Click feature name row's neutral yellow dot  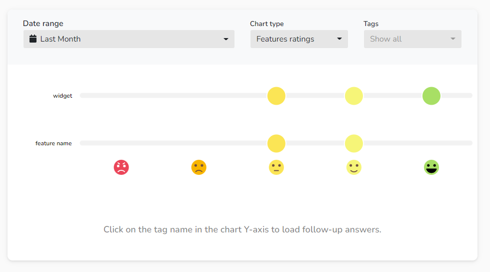click(276, 143)
